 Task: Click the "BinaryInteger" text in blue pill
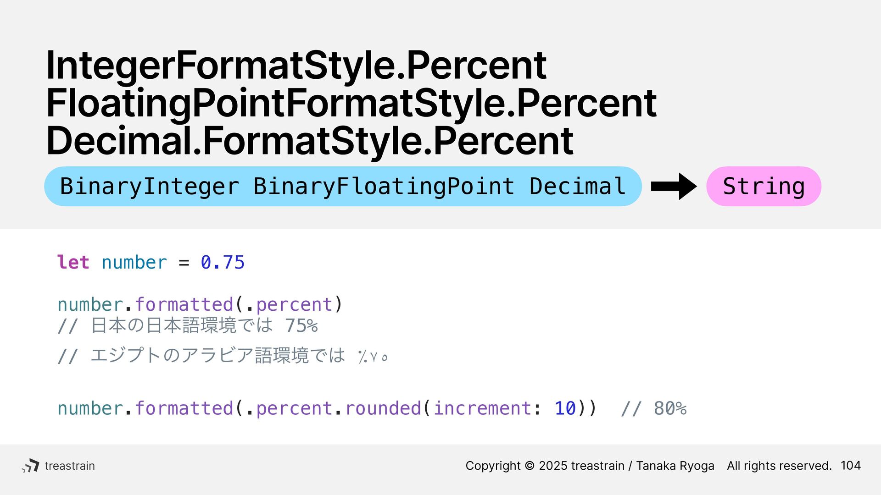point(150,187)
